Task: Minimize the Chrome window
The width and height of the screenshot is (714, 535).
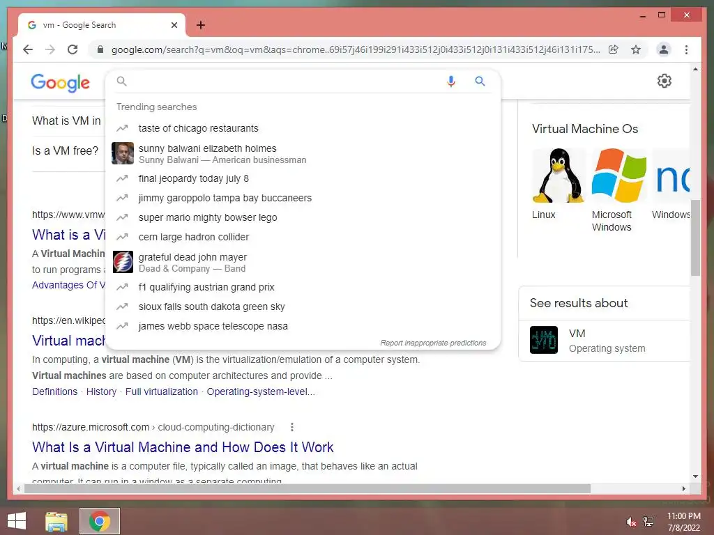Action: tap(642, 15)
